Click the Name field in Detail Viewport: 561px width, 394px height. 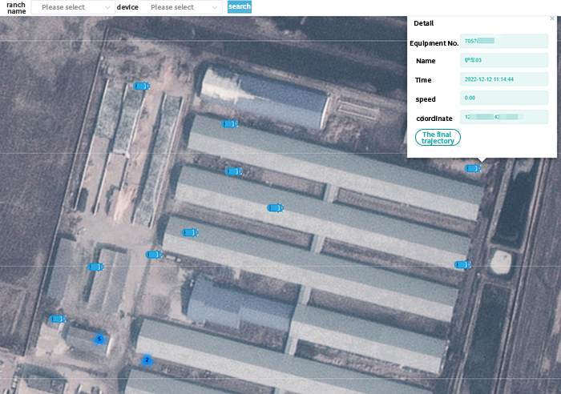[504, 60]
